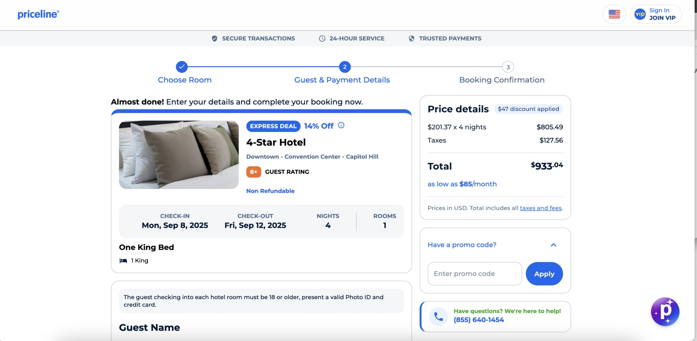Open the Penny chat assistant bubble

coord(665,311)
